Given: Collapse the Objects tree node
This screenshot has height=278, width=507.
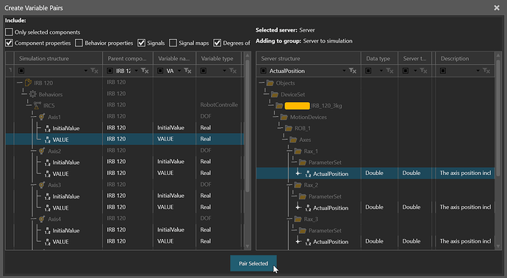Looking at the screenshot, I should click(262, 82).
